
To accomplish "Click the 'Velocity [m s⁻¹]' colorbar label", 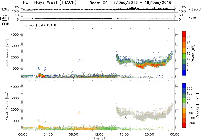I will (197, 105).
